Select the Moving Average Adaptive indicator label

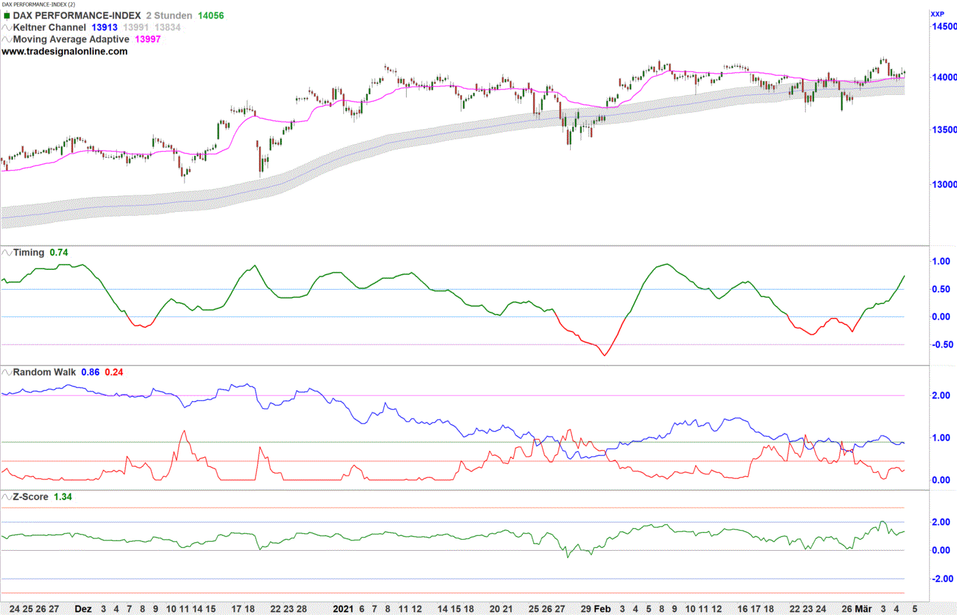pos(71,40)
